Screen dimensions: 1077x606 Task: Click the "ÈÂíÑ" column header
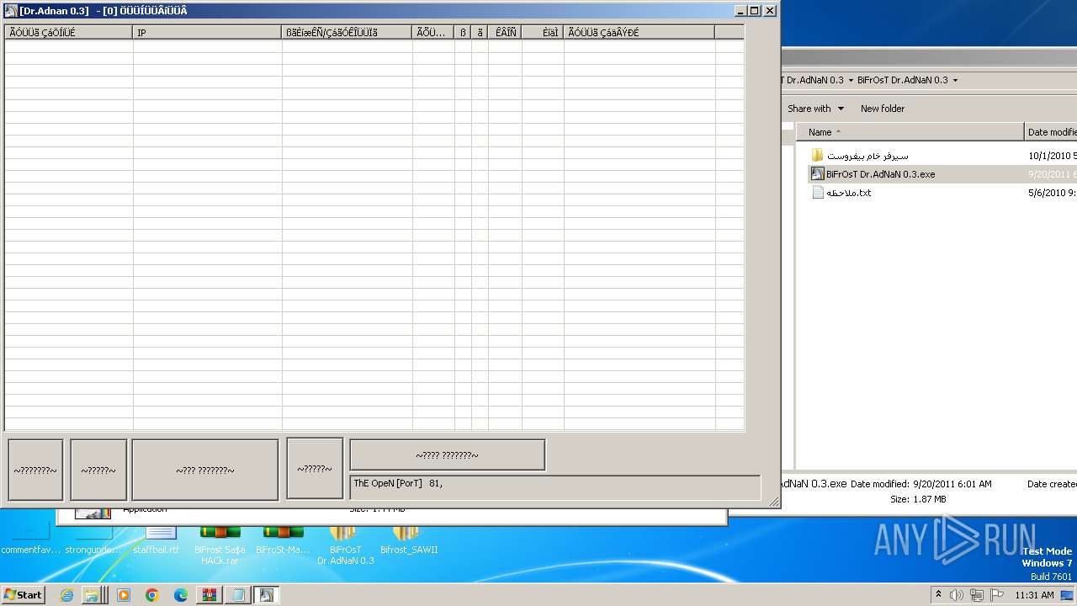click(x=505, y=32)
